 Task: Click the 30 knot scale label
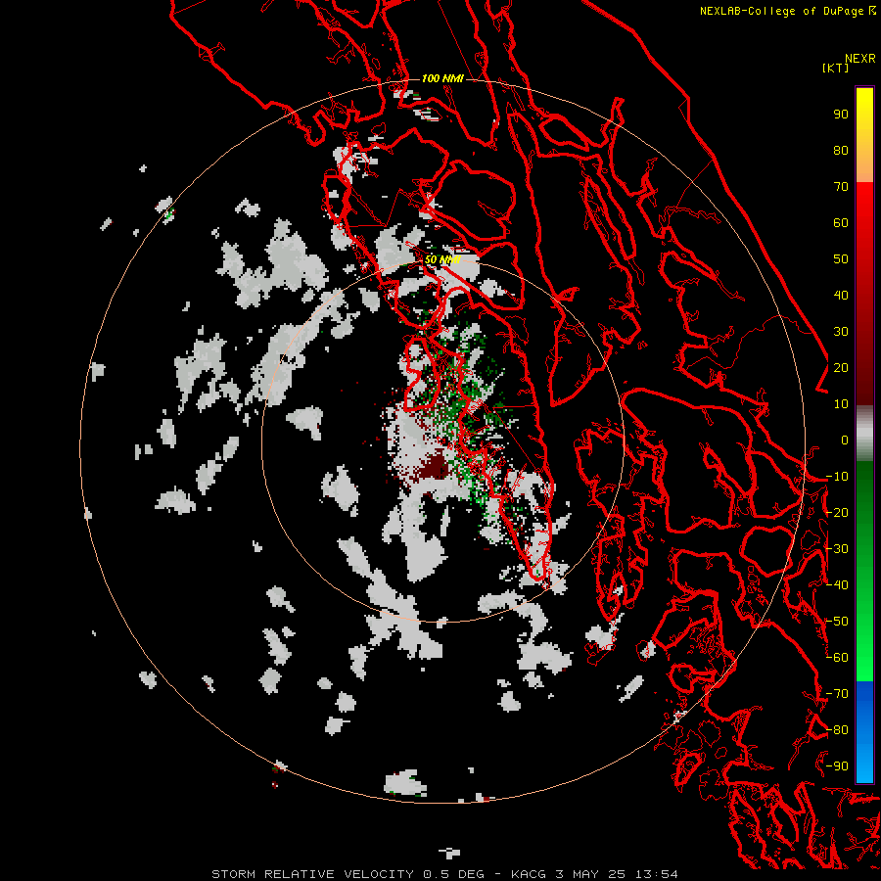pos(841,332)
